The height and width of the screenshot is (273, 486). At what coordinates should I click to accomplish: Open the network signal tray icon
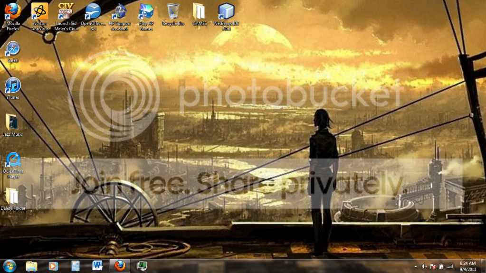450,266
